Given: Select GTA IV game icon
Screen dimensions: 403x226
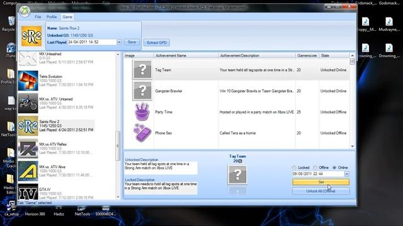Looking at the screenshot, I should [x=28, y=191].
